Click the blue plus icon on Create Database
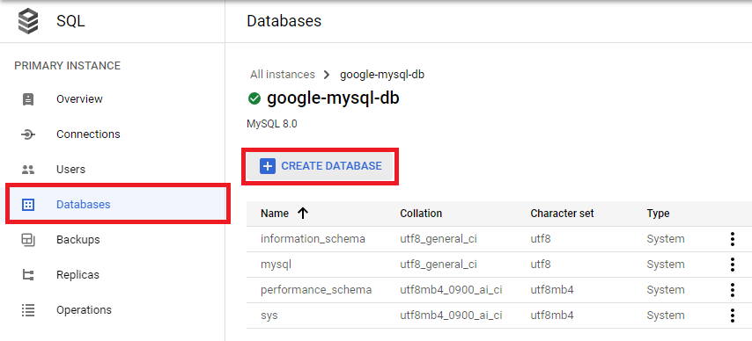This screenshot has height=341, width=752. pyautogui.click(x=268, y=166)
